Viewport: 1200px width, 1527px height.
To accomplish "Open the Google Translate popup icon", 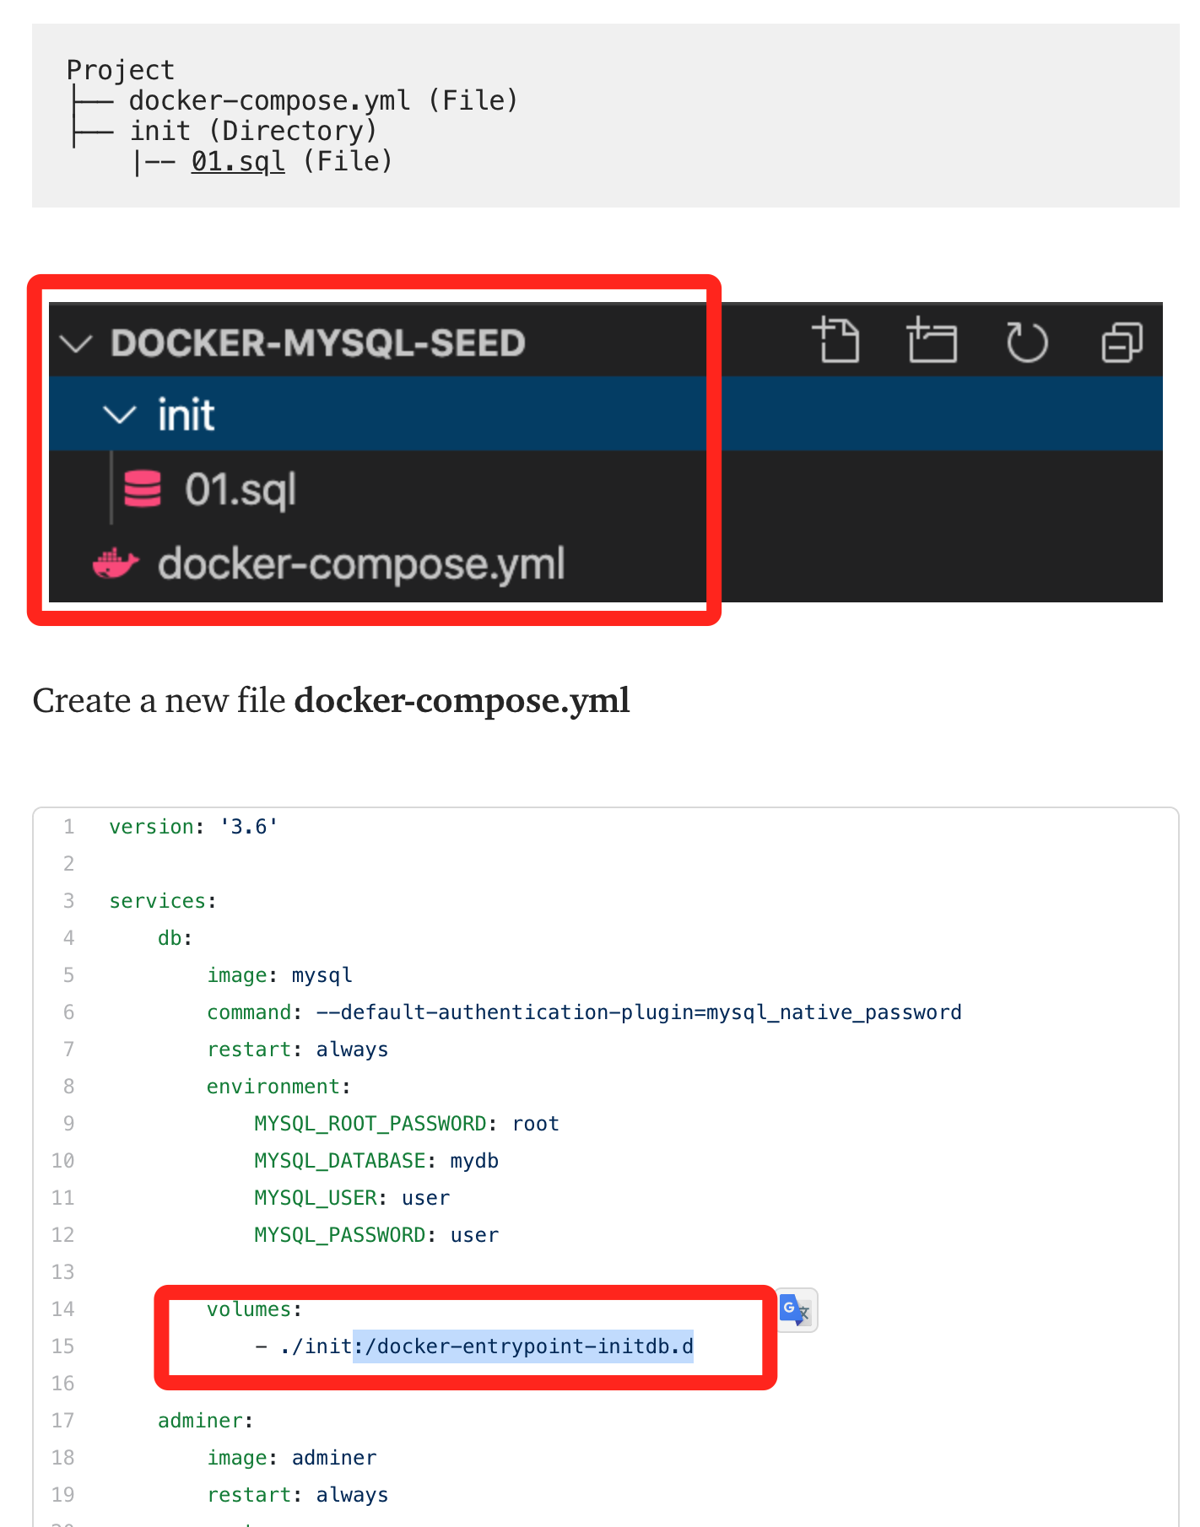I will (x=795, y=1309).
